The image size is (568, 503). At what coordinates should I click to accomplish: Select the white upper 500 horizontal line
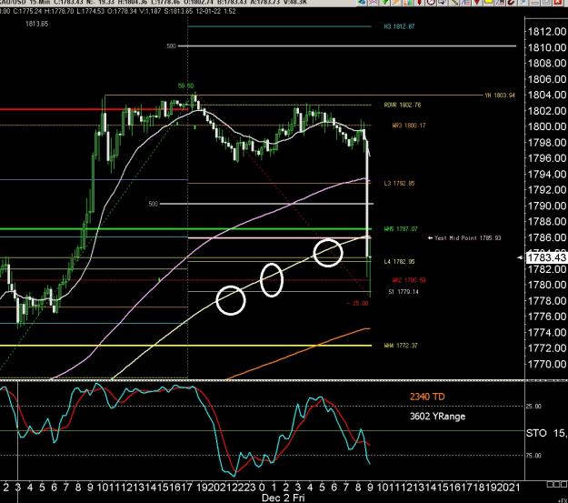tap(347, 46)
